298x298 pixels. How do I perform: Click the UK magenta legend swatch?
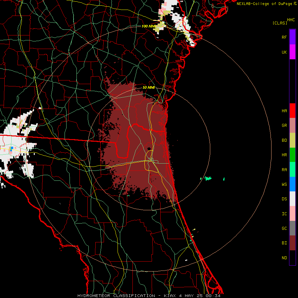[292, 52]
